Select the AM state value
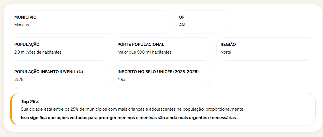Image resolution: width=323 pixels, height=137 pixels. 182,25
